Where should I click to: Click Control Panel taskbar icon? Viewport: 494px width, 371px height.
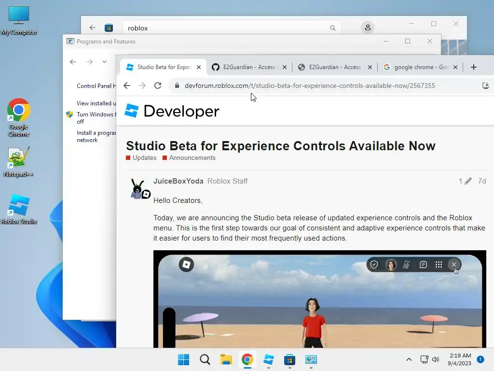pos(311,359)
